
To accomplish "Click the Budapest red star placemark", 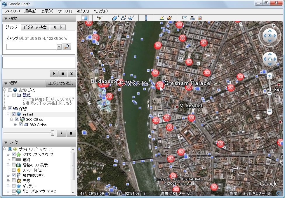I will pos(119,82).
